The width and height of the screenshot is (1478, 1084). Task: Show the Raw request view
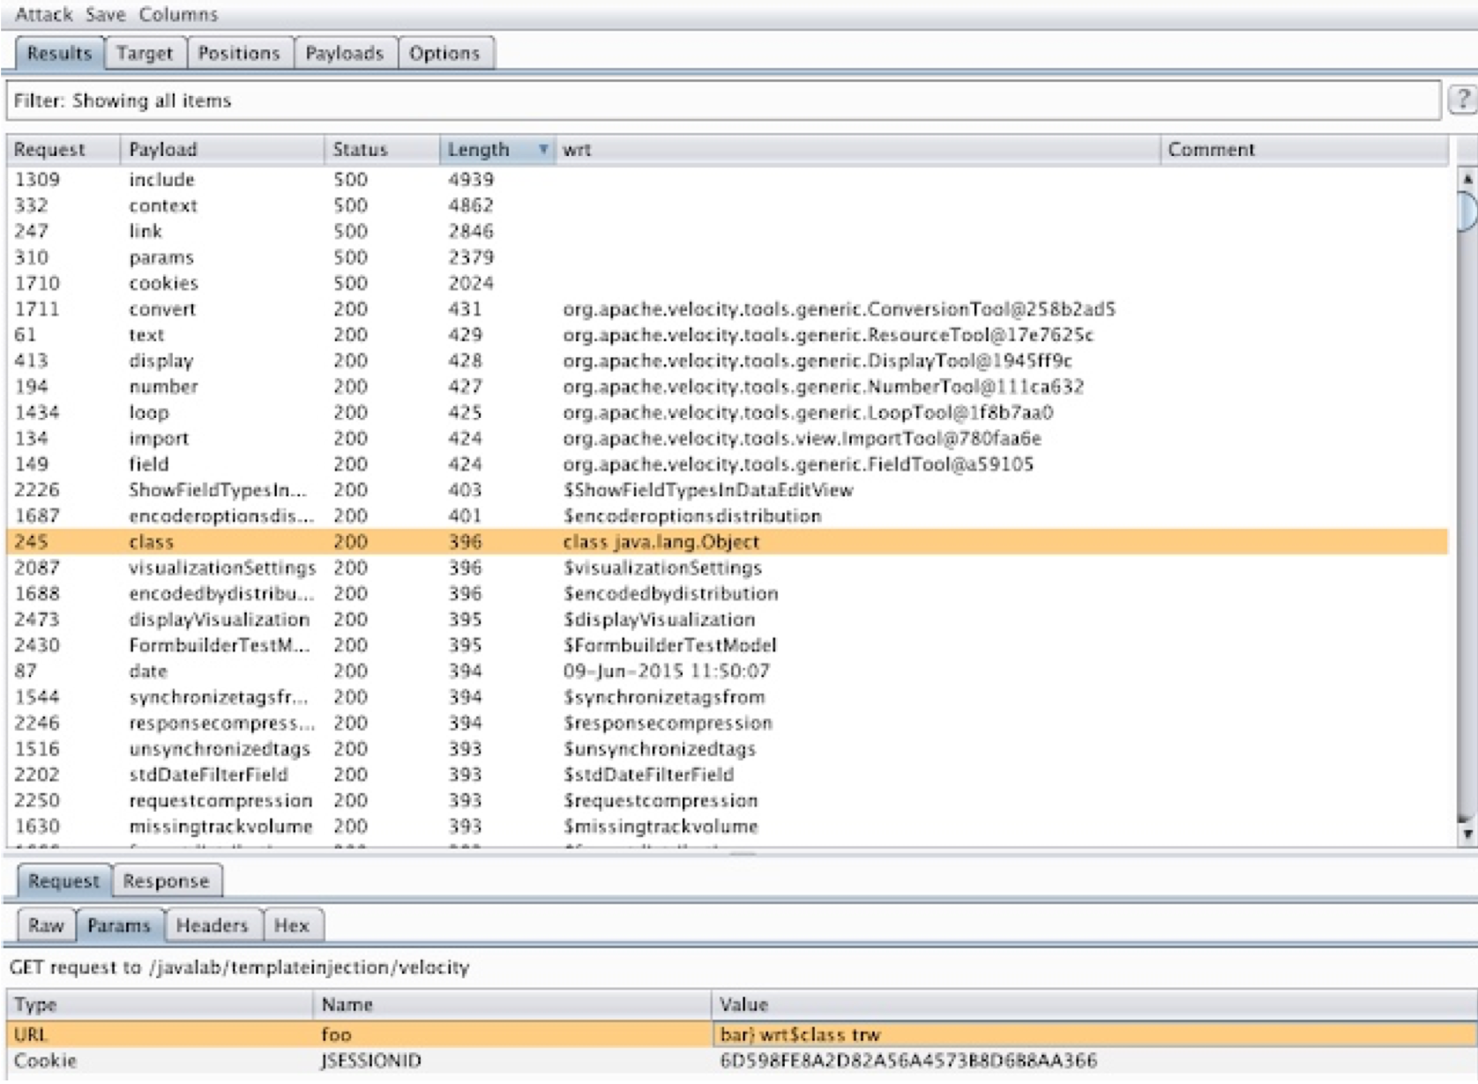tap(46, 924)
